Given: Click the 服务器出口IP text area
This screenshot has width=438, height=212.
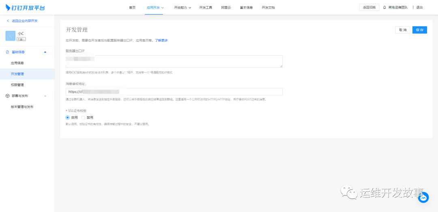Looking at the screenshot, I should coord(174,61).
